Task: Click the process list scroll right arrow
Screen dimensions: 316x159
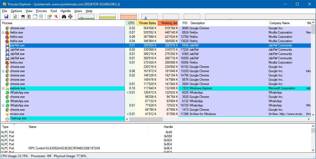Action: 309,119
